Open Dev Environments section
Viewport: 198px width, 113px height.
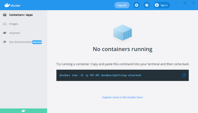point(24,42)
